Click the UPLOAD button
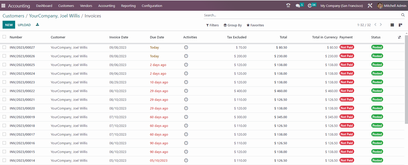This screenshot has height=165, width=408. (x=24, y=25)
